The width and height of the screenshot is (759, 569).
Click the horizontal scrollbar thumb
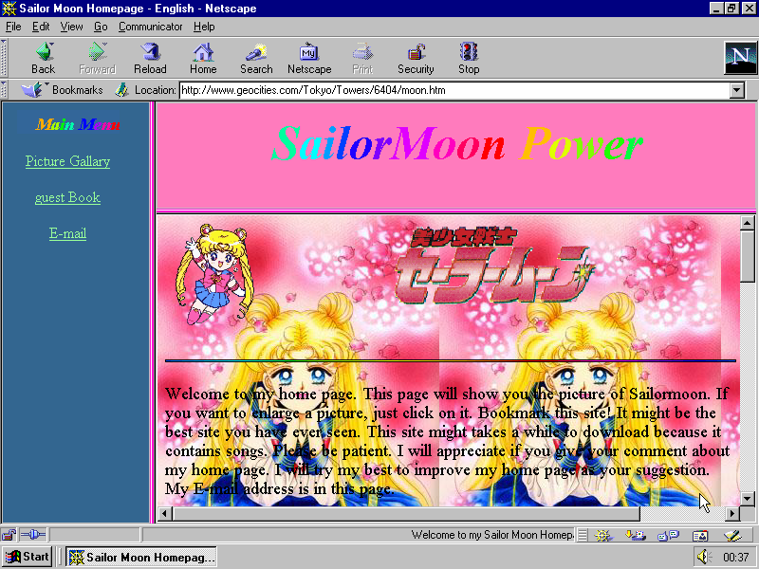tap(406, 514)
